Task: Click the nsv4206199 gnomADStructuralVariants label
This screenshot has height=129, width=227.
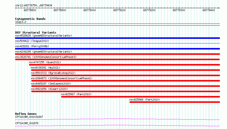Action: pos(44,52)
